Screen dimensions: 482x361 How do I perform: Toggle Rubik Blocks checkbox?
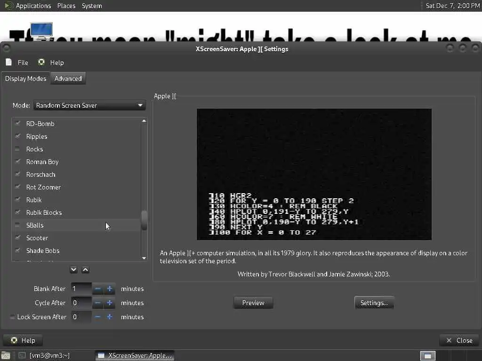click(18, 212)
